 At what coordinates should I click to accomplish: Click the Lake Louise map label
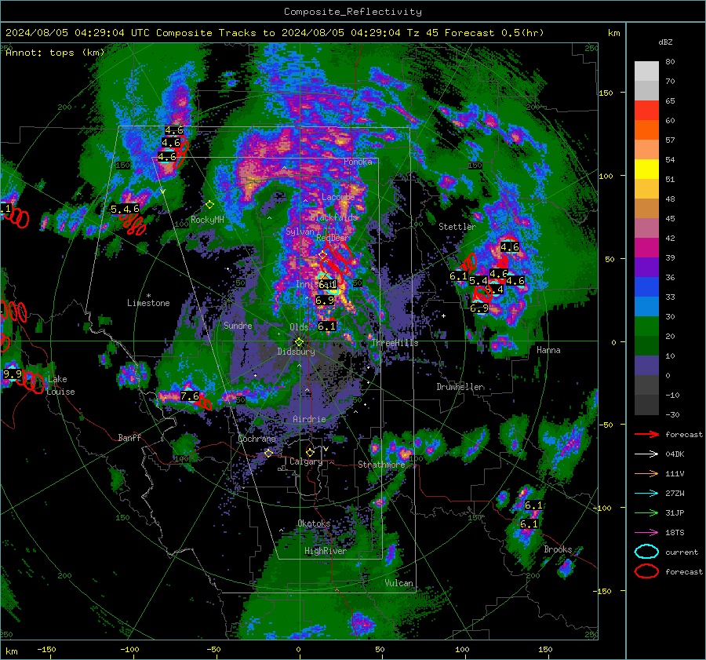point(60,385)
